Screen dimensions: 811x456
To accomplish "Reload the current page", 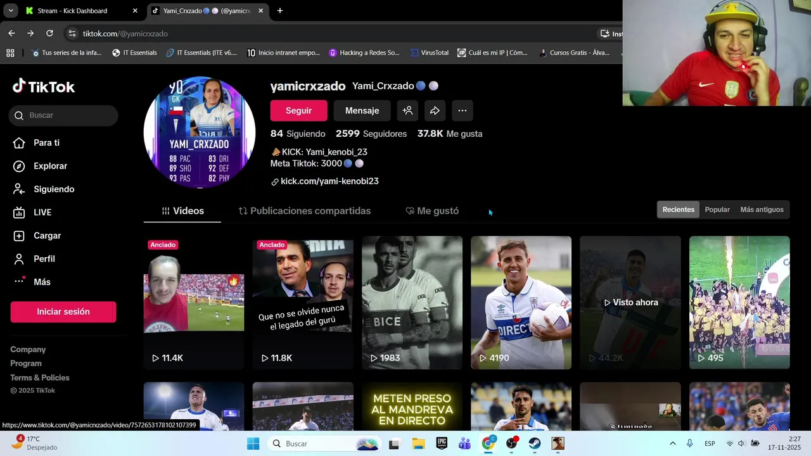I will 50,34.
